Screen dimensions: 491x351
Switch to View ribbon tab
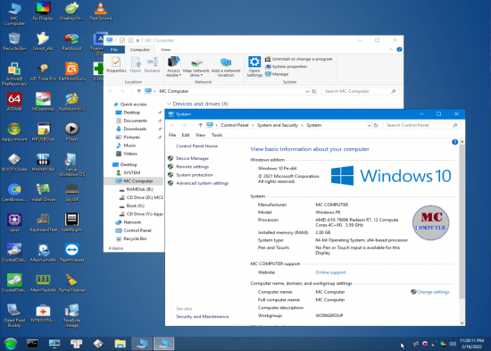(x=165, y=49)
